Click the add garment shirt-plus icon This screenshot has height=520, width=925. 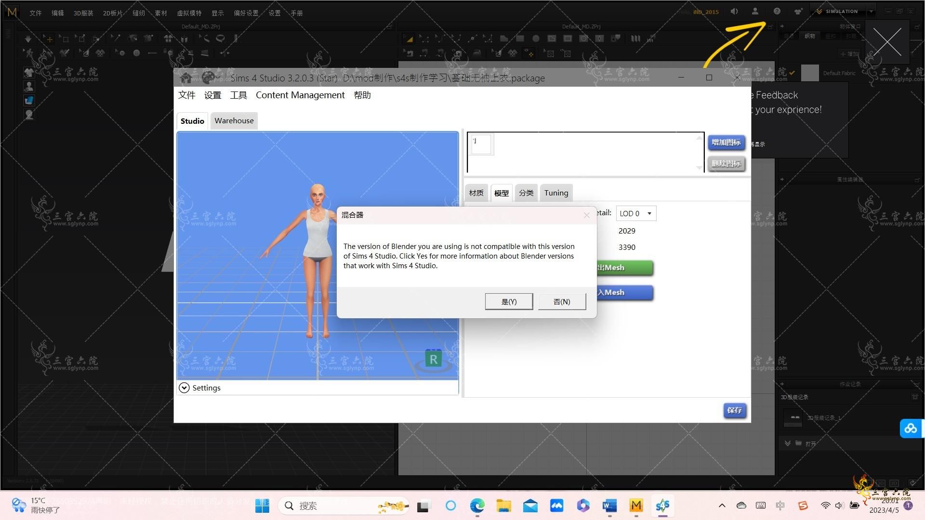pos(798,11)
